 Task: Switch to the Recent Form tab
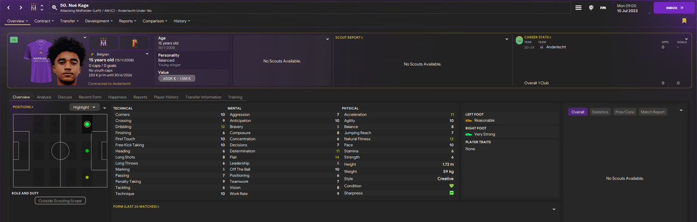90,97
